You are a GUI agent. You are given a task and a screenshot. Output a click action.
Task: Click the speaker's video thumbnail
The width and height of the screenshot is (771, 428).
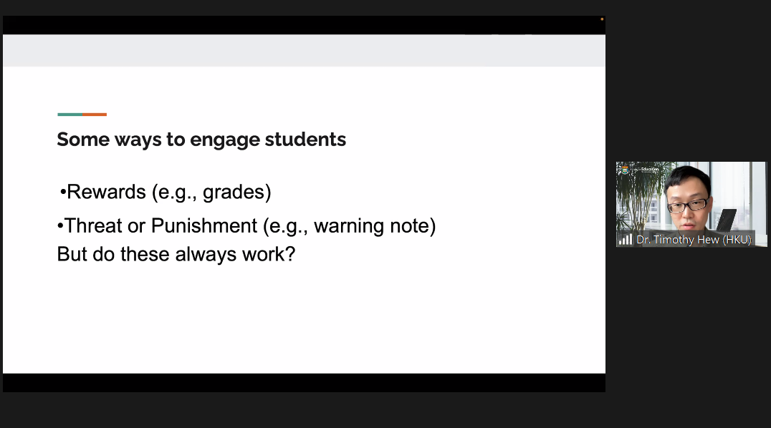pyautogui.click(x=691, y=204)
